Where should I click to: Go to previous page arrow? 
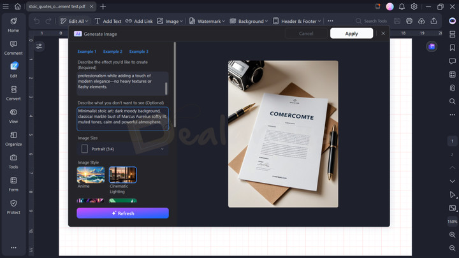click(x=452, y=168)
